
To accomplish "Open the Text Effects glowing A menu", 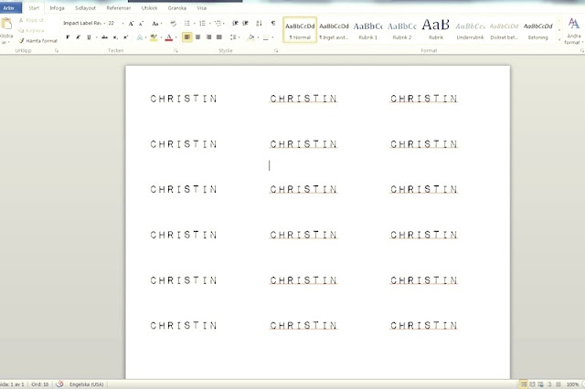I will tap(140, 37).
